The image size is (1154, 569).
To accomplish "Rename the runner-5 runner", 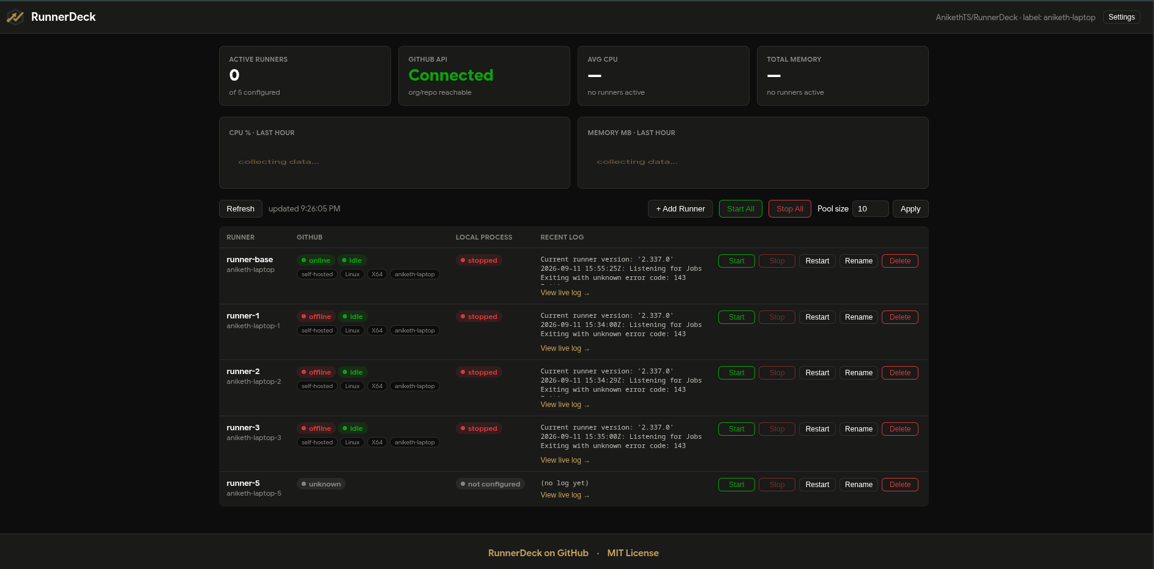I will [x=859, y=485].
